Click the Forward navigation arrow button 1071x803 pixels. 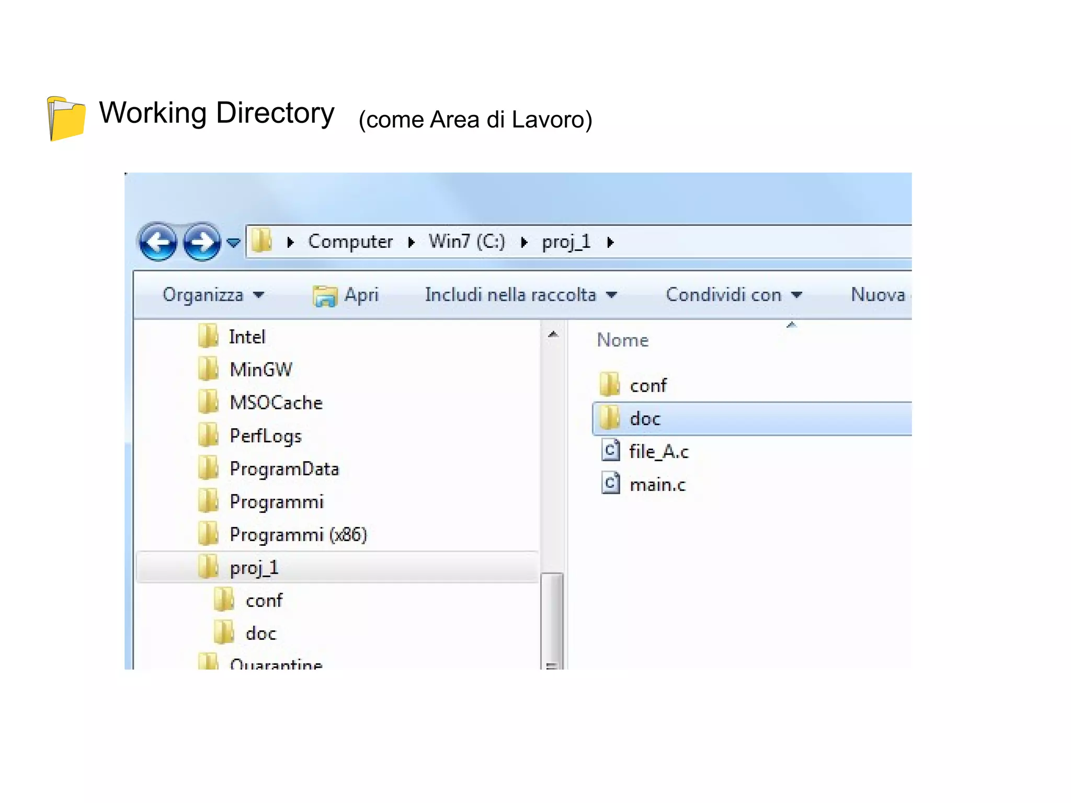202,242
